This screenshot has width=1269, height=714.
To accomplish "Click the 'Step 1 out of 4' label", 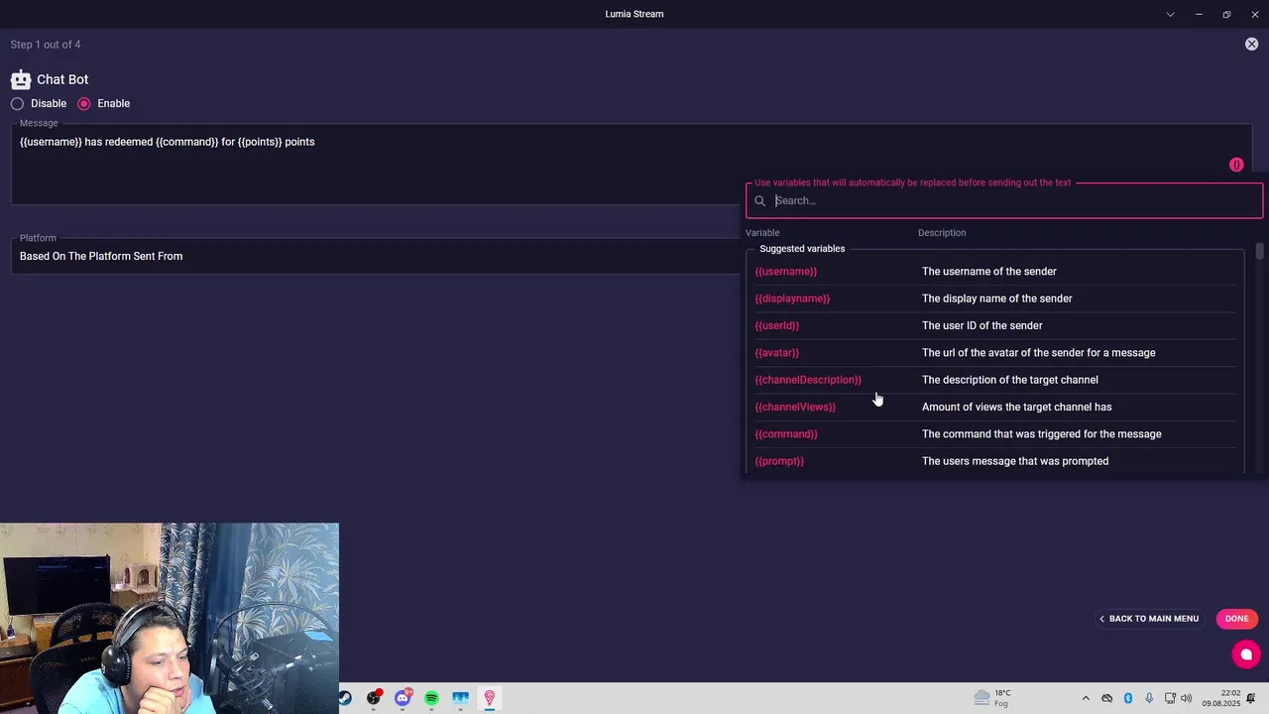I will (46, 45).
